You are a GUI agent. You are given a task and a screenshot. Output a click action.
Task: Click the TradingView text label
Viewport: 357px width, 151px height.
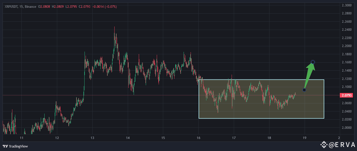(18, 146)
